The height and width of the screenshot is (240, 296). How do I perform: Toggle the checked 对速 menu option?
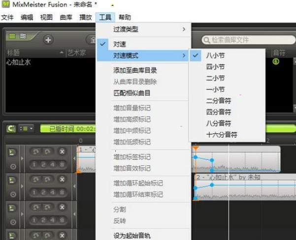(x=142, y=44)
